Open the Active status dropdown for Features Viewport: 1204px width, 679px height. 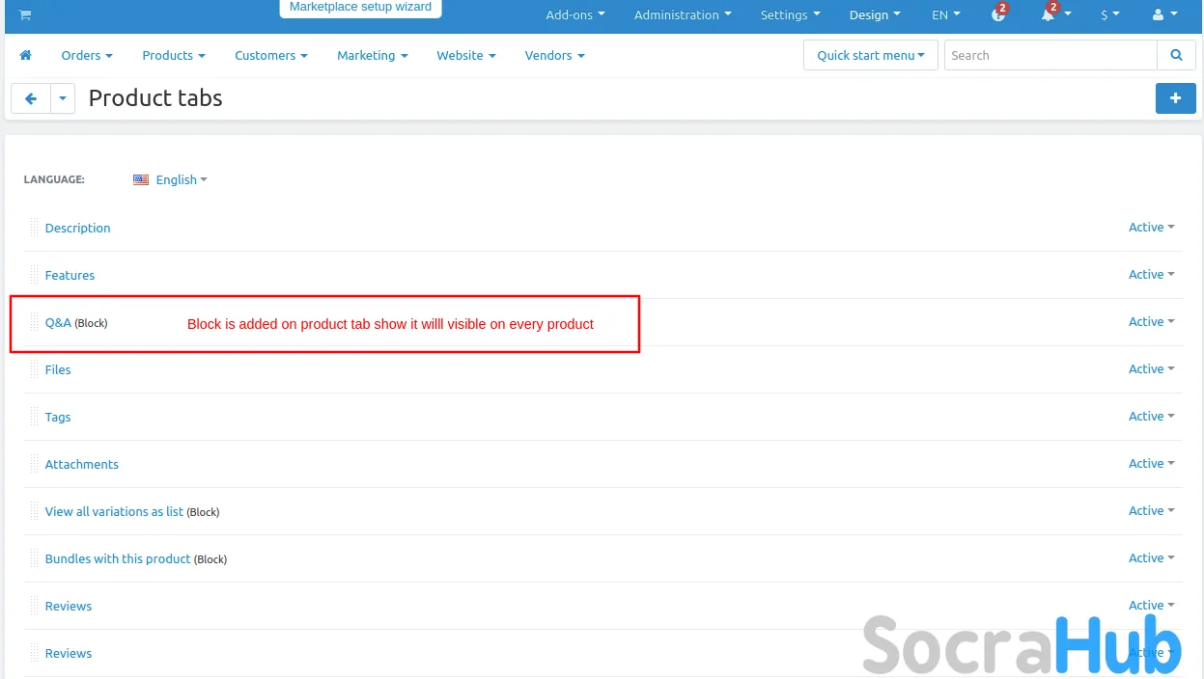point(1151,275)
